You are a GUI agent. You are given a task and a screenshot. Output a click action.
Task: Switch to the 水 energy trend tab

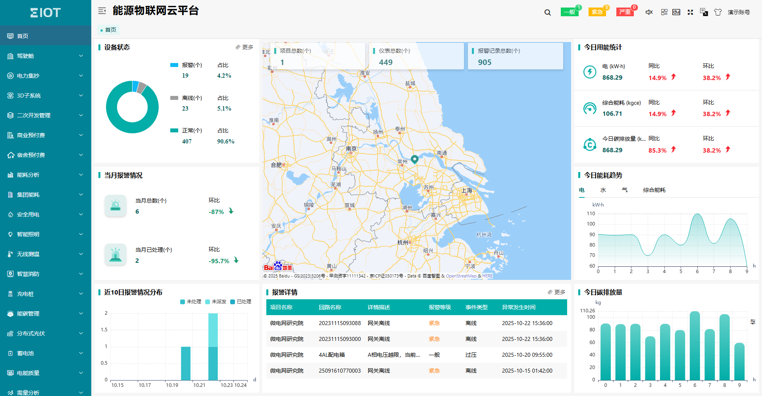point(603,190)
